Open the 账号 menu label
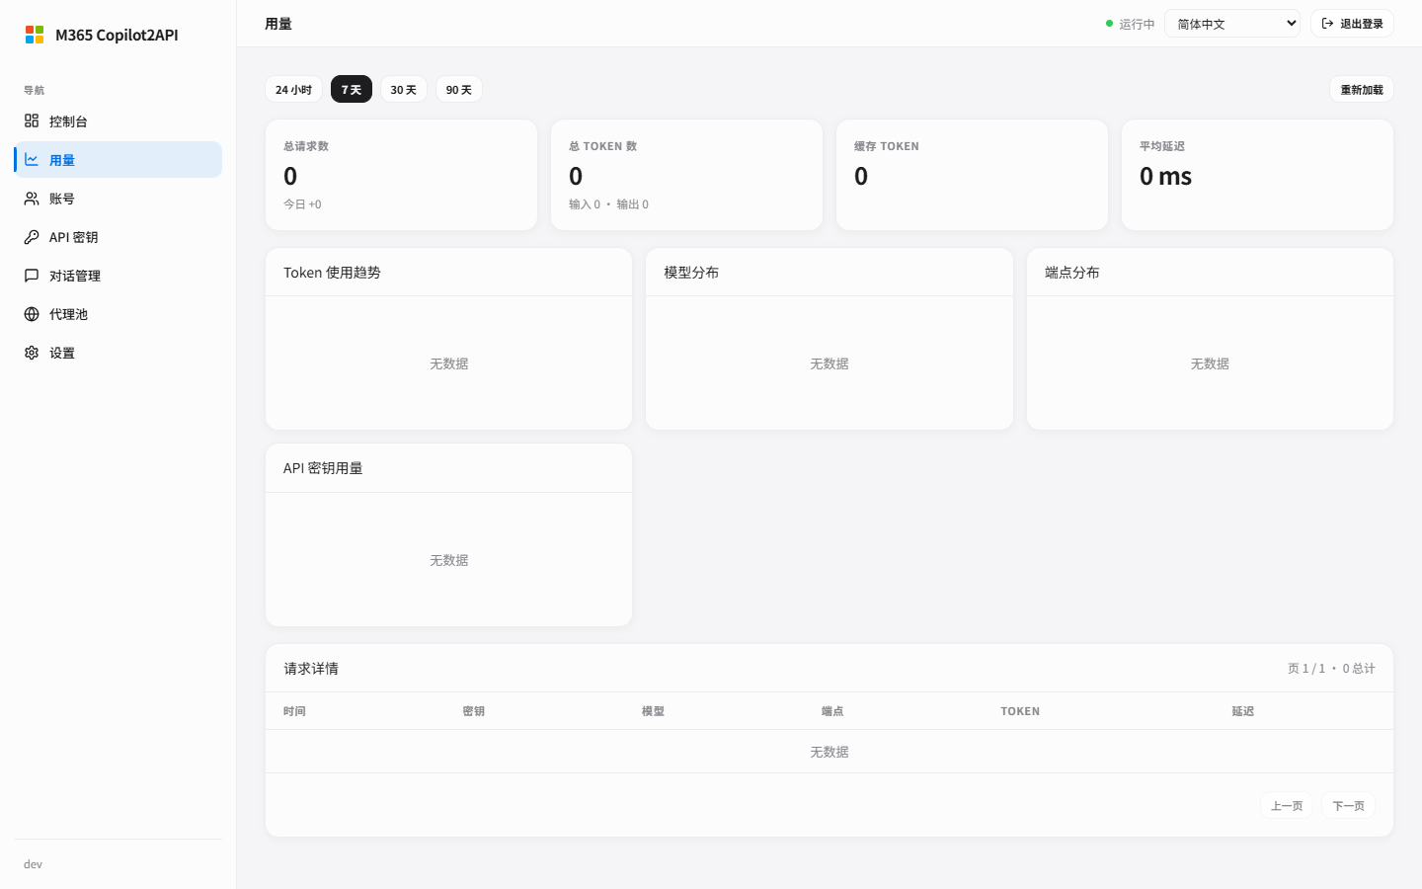The height and width of the screenshot is (889, 1422). tap(62, 199)
